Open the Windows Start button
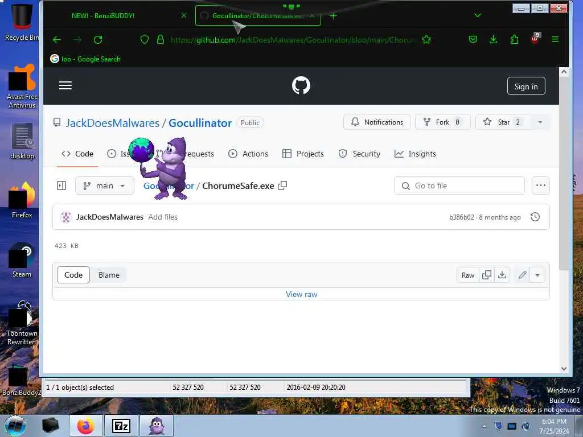583x437 pixels. [15, 426]
